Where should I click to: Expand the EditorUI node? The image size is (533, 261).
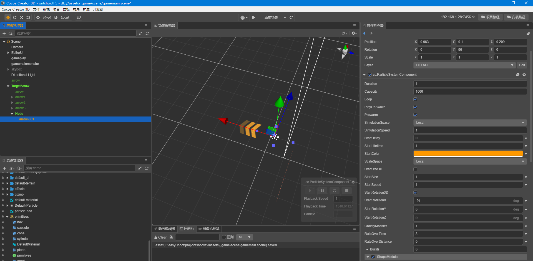(x=8, y=53)
